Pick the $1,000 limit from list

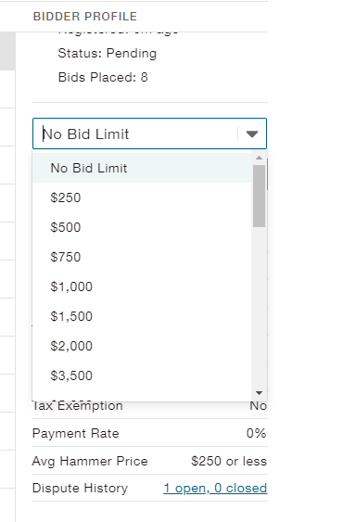142,286
